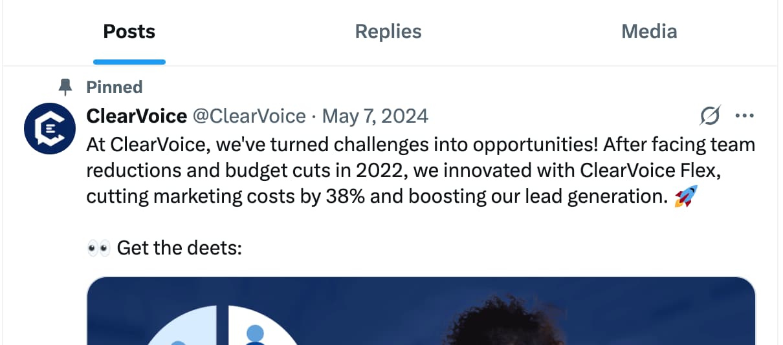
Task: Click the eyes emoji before Get the deets
Action: click(x=99, y=248)
